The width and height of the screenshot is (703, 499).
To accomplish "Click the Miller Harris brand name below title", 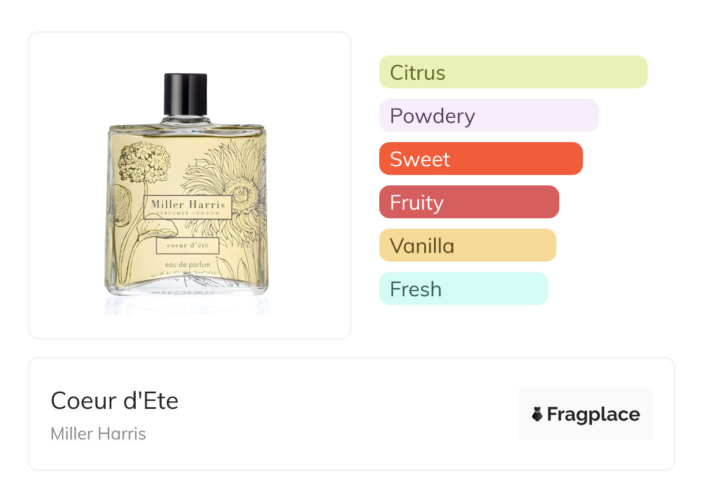I will [x=98, y=434].
